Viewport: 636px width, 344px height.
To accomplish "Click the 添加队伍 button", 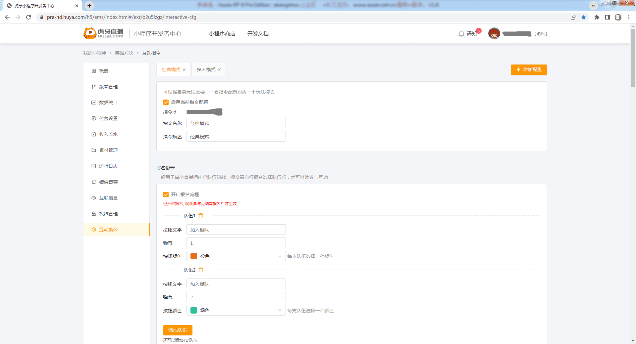I will coord(178,330).
